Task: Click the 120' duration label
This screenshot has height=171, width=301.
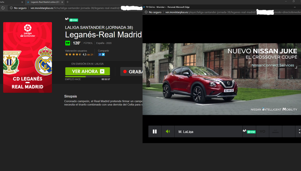Action: tap(77, 43)
